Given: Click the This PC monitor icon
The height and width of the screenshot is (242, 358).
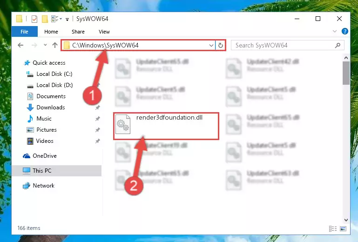Looking at the screenshot, I should click(x=27, y=171).
